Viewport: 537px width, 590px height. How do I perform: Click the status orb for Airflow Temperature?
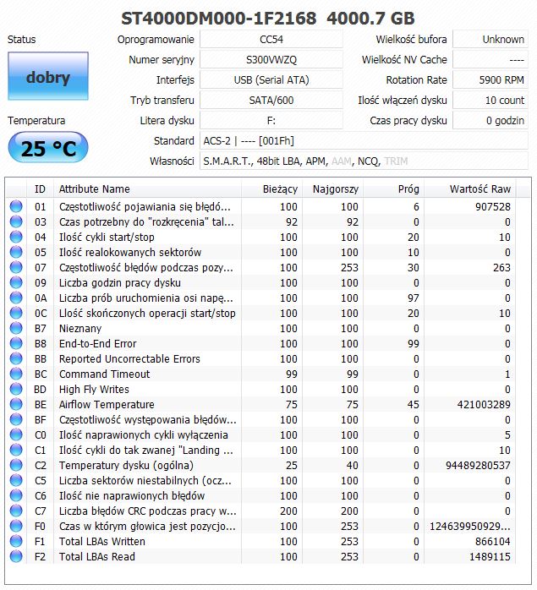click(16, 404)
